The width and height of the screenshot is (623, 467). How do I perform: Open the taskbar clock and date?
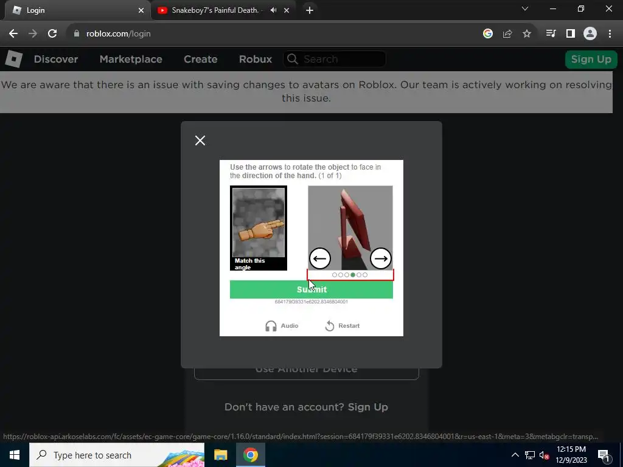point(571,455)
